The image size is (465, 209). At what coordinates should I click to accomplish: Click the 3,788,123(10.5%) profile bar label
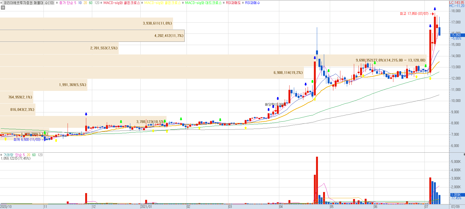pyautogui.click(x=150, y=122)
